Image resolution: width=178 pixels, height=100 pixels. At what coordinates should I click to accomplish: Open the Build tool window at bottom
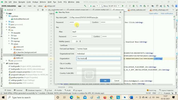[68, 90]
